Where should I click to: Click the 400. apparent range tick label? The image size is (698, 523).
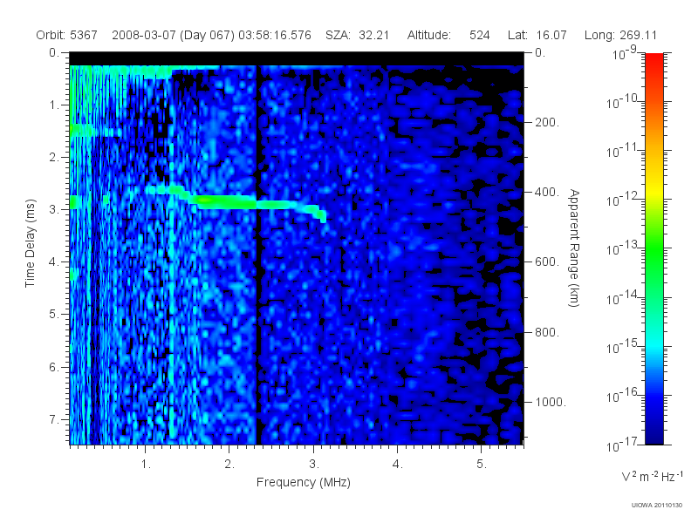pos(547,192)
